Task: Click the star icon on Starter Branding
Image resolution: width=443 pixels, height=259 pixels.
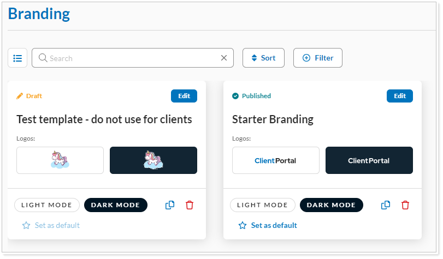Action: (x=243, y=225)
